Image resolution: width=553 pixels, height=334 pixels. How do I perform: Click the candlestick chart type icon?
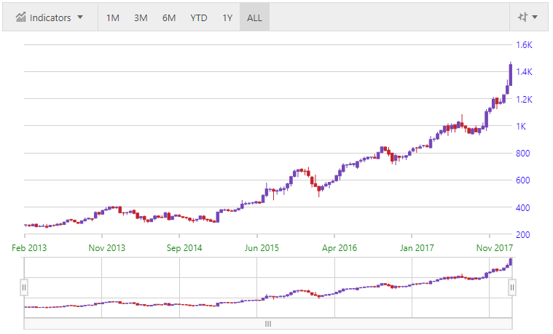(522, 17)
